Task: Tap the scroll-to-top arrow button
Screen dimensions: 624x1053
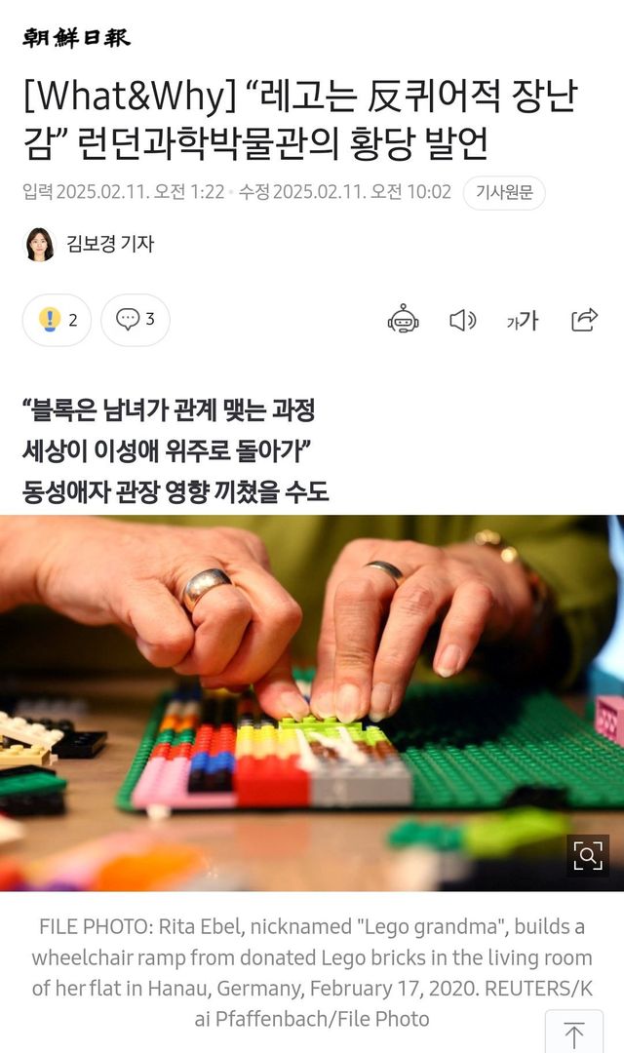Action: 573,1033
